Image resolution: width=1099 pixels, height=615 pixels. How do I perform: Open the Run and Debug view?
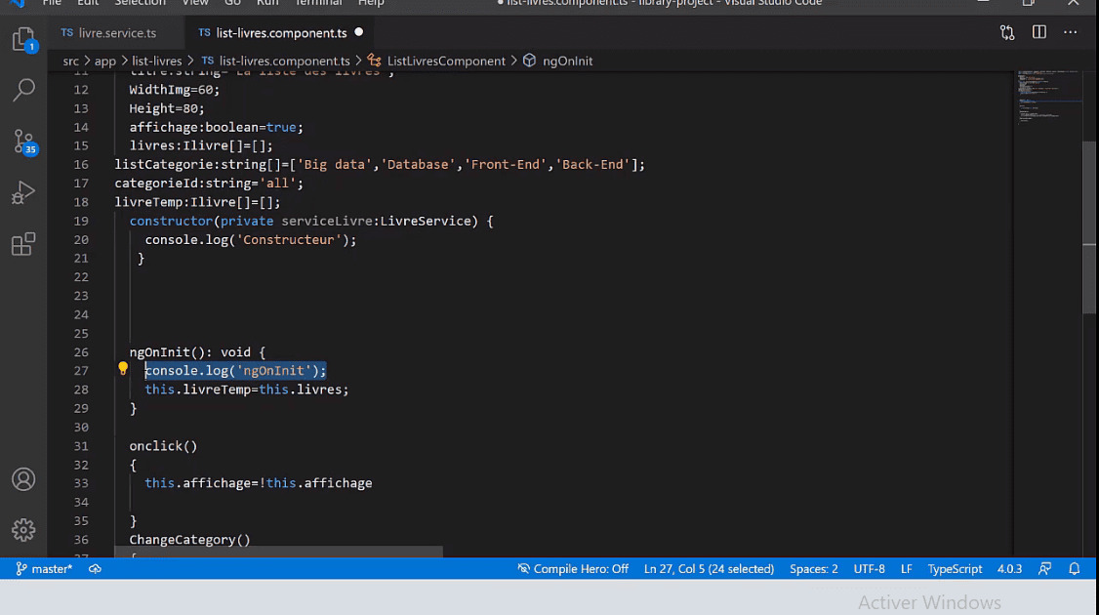pos(23,193)
